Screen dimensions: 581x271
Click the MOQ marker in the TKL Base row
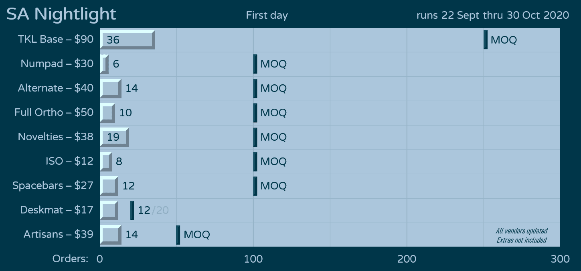486,40
